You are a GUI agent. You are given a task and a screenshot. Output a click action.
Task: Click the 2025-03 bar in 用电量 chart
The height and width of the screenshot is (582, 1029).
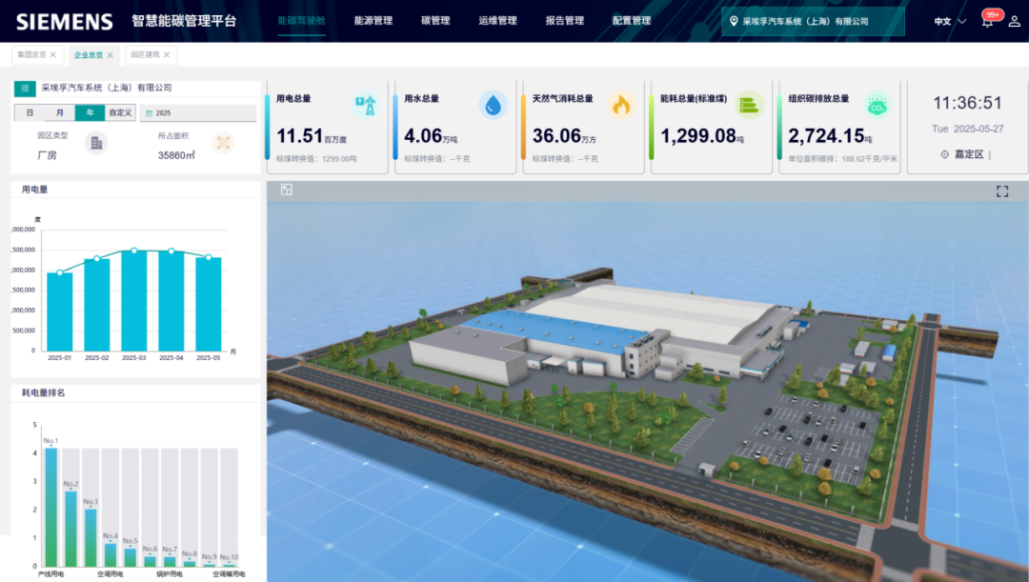134,300
